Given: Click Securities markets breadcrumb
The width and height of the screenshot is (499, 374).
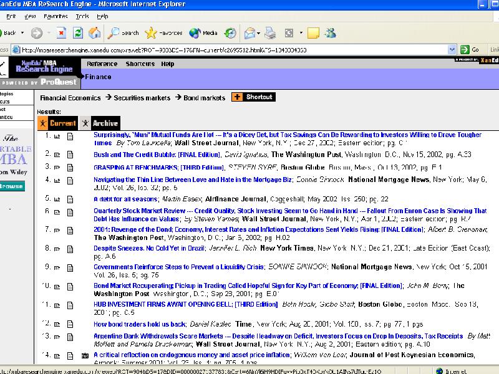Looking at the screenshot, I should [x=142, y=98].
